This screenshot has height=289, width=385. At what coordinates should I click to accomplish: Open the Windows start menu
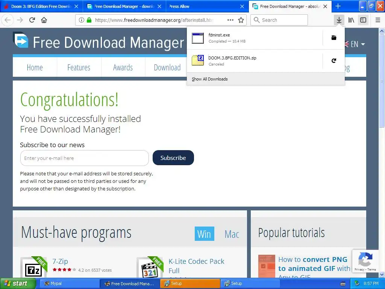point(18,283)
